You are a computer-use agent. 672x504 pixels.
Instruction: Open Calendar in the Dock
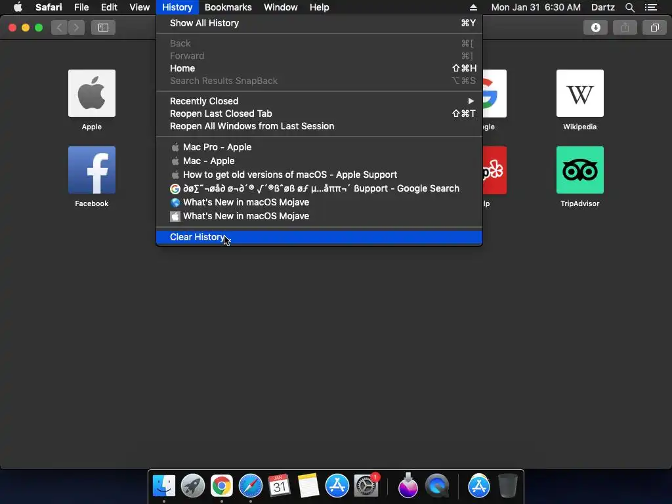(280, 486)
